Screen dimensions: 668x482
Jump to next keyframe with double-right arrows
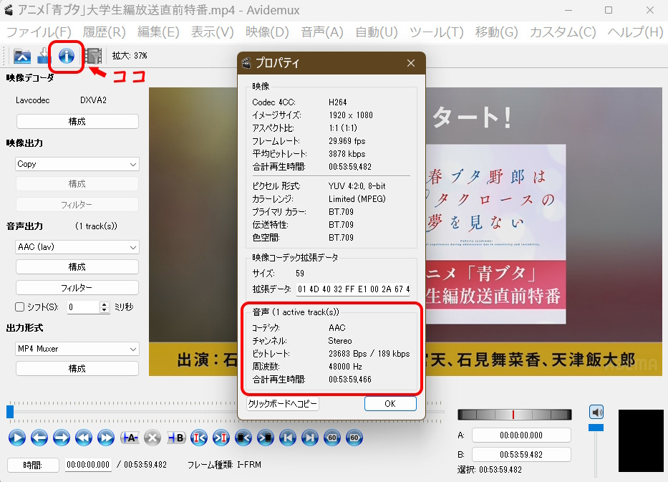106,438
